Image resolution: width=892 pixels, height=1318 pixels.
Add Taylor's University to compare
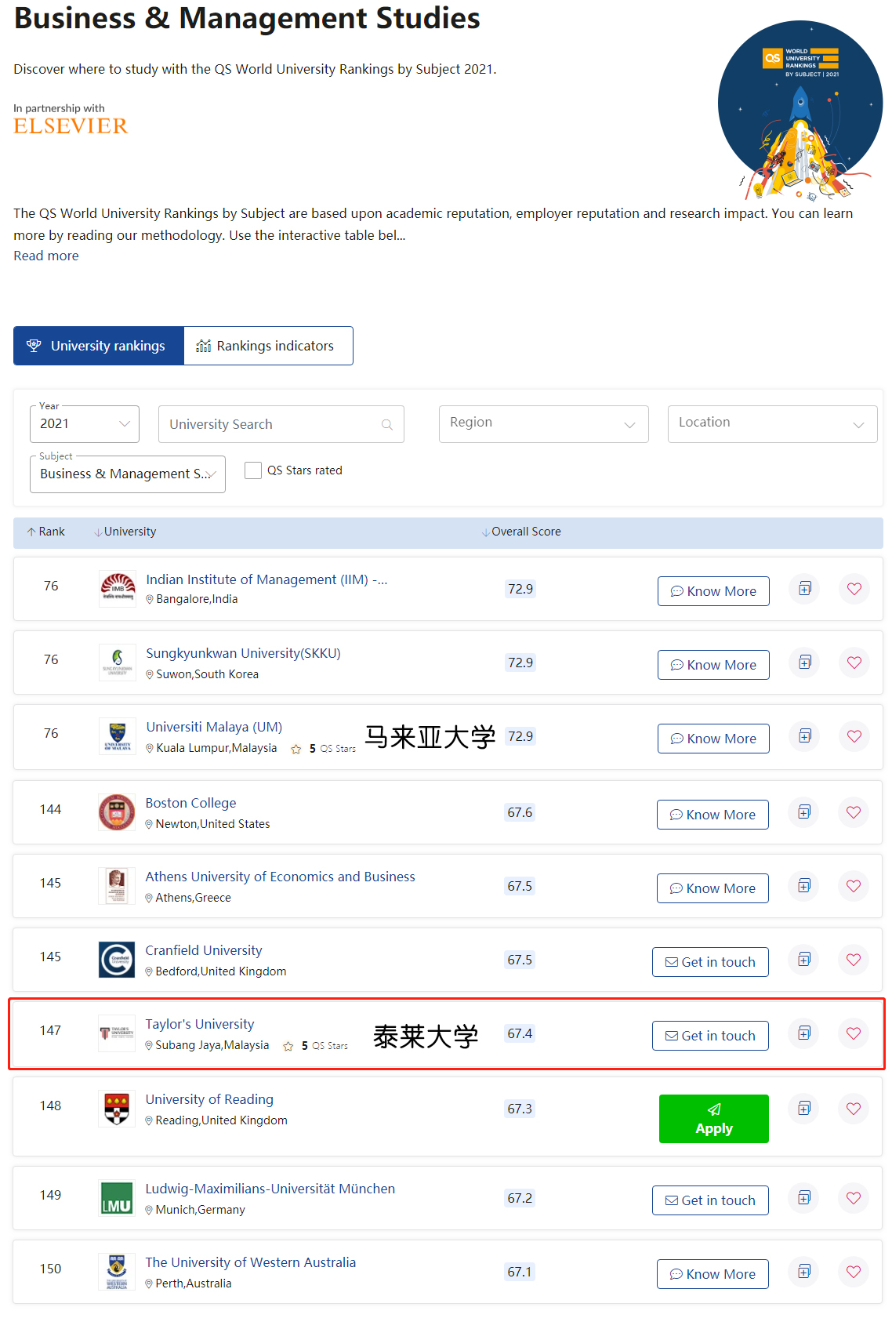(x=804, y=1033)
